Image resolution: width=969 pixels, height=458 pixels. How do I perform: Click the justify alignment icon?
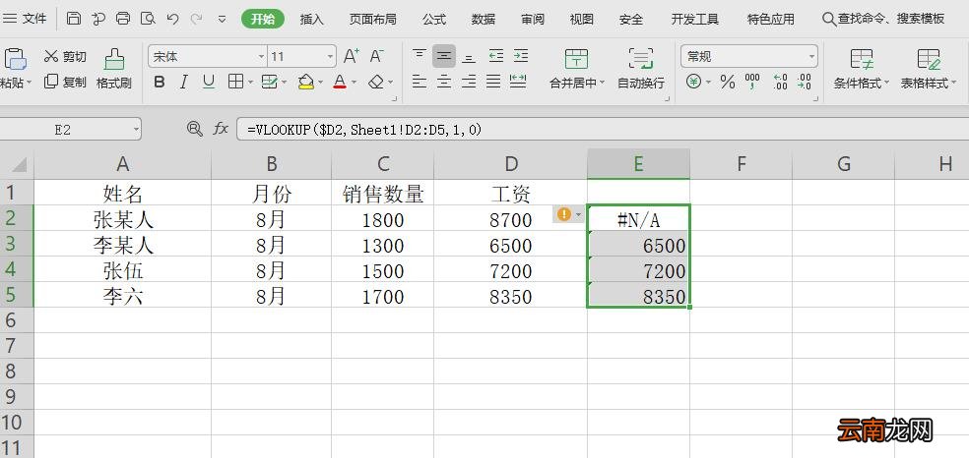[x=493, y=82]
